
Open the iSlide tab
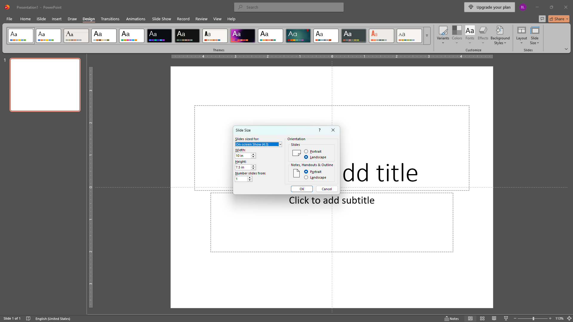click(41, 19)
